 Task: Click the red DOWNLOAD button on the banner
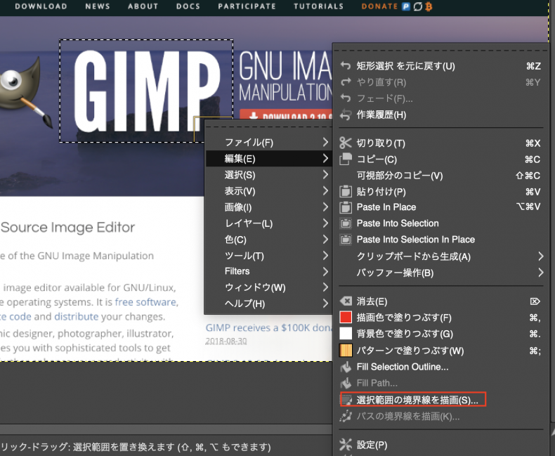coord(286,115)
